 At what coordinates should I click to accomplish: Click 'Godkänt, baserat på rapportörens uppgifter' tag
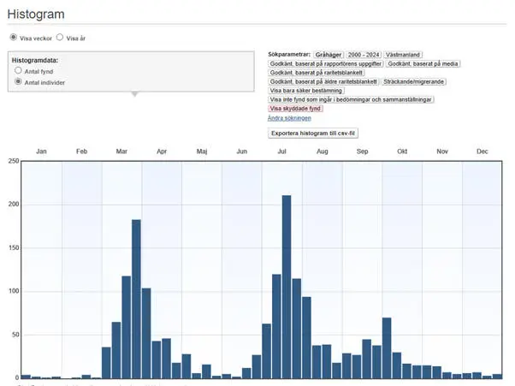(x=325, y=63)
